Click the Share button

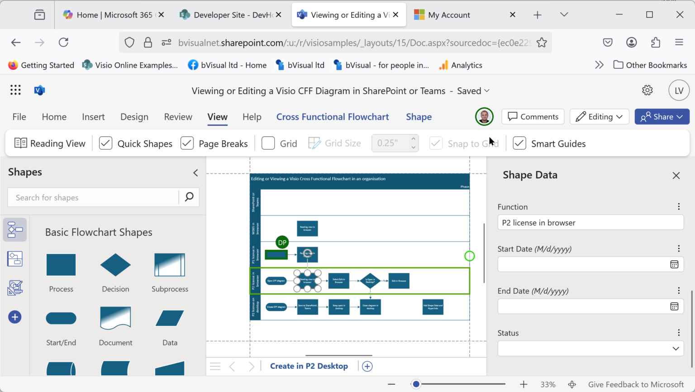point(662,116)
